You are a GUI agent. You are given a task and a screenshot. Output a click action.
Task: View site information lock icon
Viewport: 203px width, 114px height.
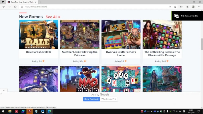pyautogui.click(x=22, y=7)
